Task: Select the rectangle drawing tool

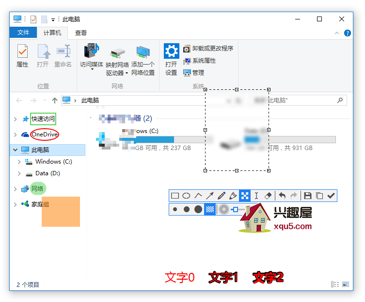Action: pos(175,196)
